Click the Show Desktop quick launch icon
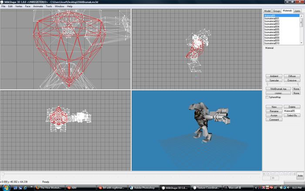This screenshot has width=305, height=191. coord(16,188)
